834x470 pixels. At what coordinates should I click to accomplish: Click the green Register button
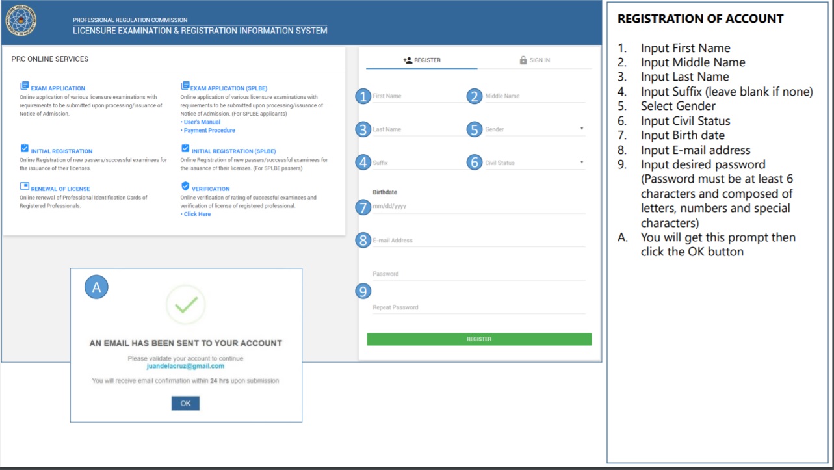pyautogui.click(x=479, y=339)
